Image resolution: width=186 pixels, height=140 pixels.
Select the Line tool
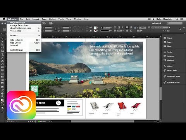tap(2, 58)
